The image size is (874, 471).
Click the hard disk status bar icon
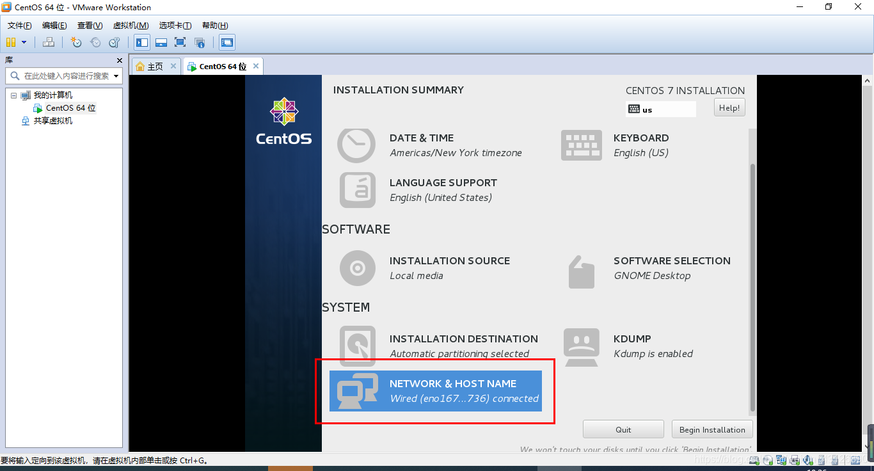coord(754,460)
